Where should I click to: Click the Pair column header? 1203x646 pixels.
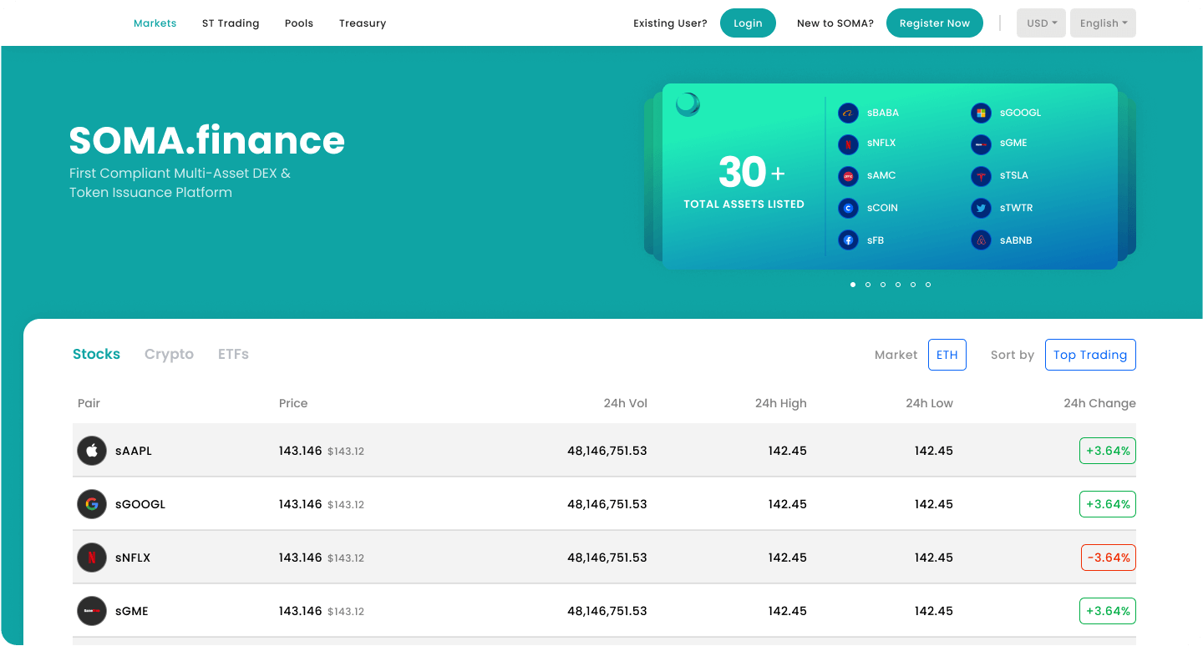[x=89, y=403]
